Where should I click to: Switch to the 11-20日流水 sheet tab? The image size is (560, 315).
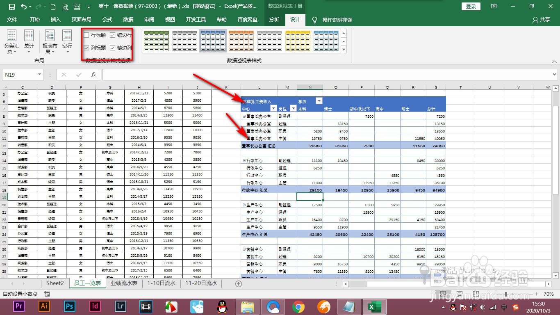pos(201,283)
